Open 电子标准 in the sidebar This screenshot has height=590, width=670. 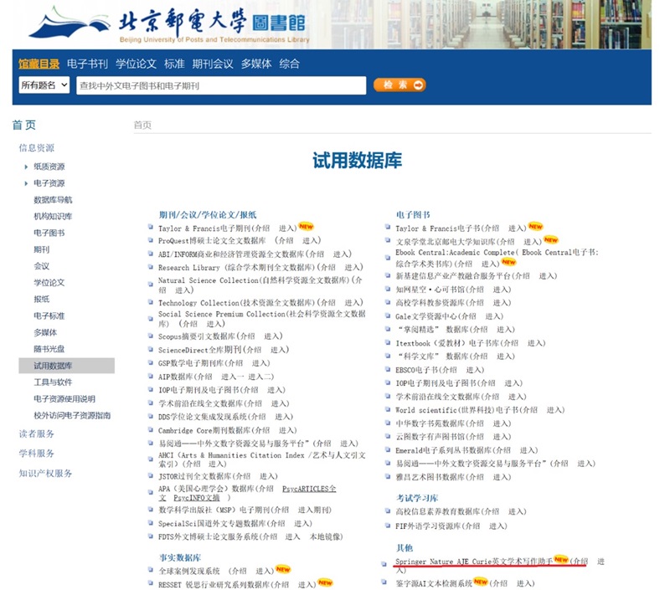[49, 316]
